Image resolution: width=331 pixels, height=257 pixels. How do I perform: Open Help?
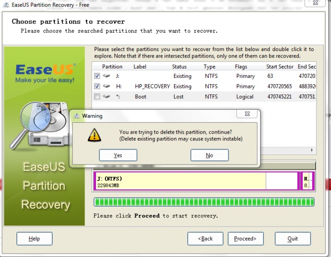click(x=35, y=239)
